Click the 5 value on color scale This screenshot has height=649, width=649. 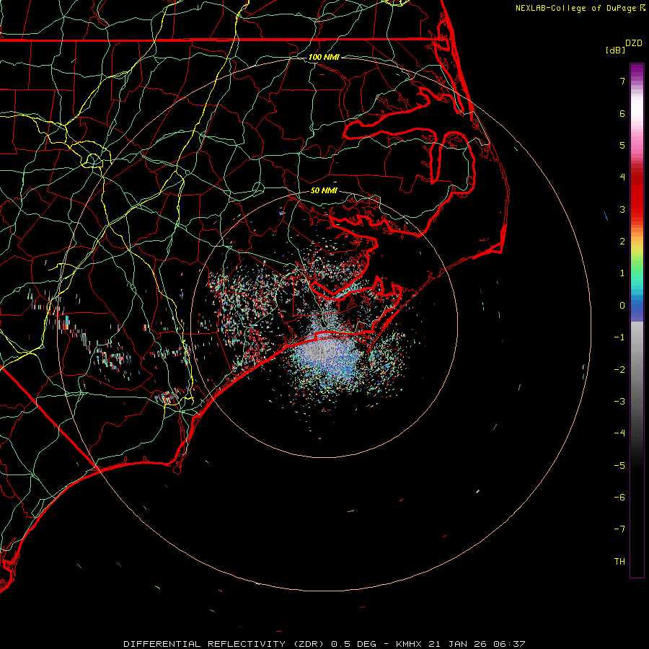(622, 145)
